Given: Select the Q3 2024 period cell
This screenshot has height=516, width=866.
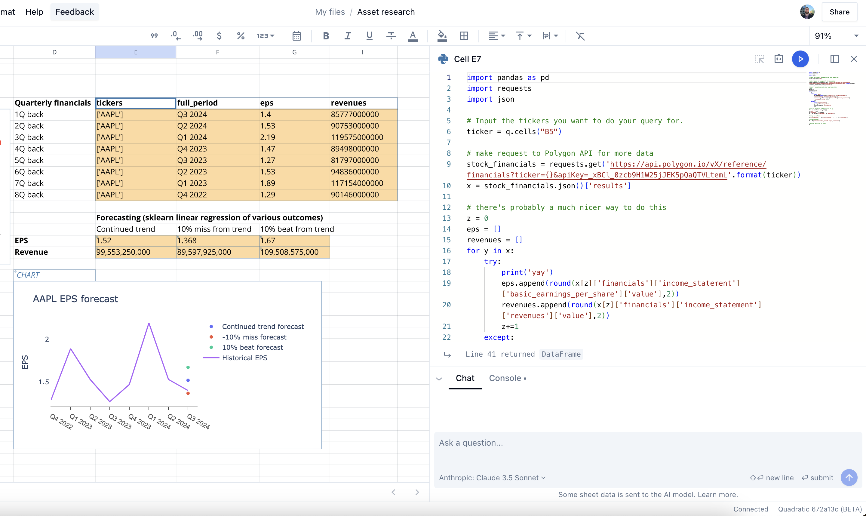Looking at the screenshot, I should click(218, 114).
